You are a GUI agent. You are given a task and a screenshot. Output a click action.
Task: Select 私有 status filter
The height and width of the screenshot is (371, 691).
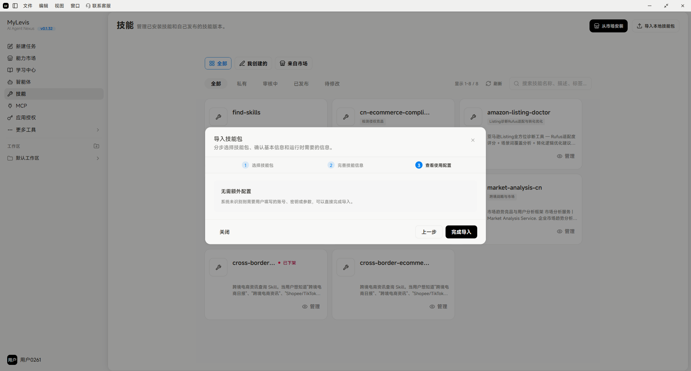point(242,84)
